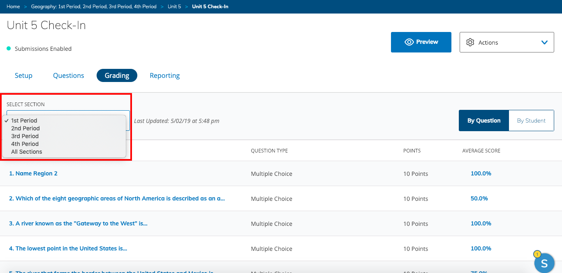Click Home in the breadcrumb
The height and width of the screenshot is (273, 562).
[13, 7]
